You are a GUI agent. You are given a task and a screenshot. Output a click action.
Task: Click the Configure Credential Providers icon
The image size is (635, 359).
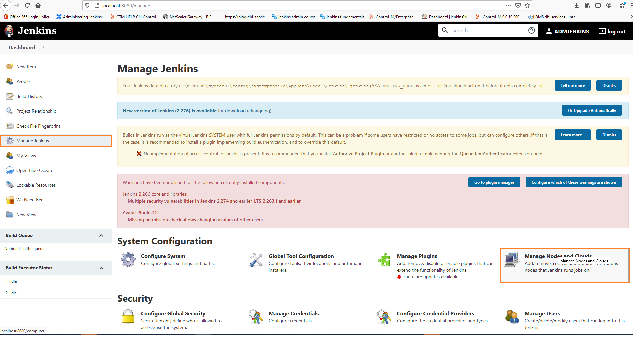[384, 317]
